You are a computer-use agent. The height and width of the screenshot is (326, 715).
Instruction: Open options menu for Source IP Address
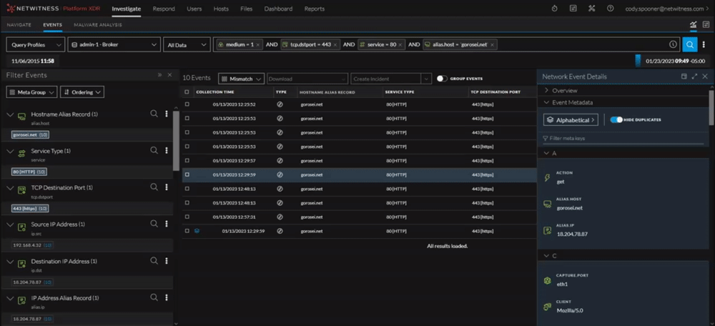[x=167, y=224]
